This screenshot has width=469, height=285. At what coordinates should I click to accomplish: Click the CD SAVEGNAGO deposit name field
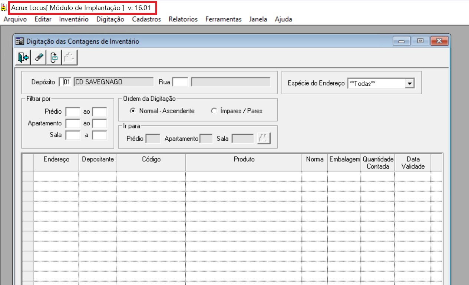[114, 82]
